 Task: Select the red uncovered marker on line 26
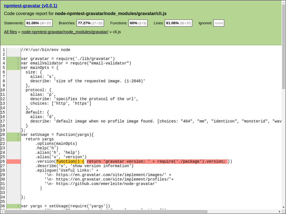14,162
